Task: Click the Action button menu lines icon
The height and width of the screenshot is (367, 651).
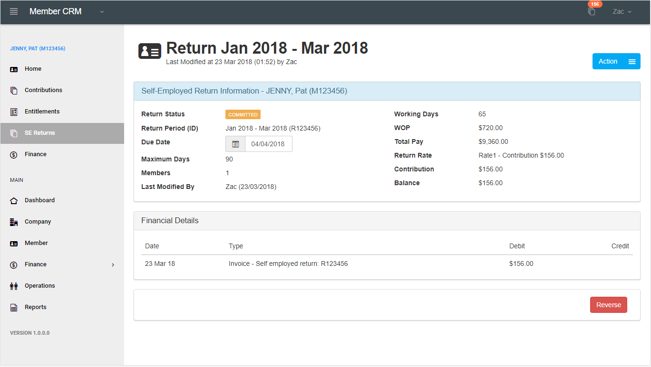Action: click(632, 62)
